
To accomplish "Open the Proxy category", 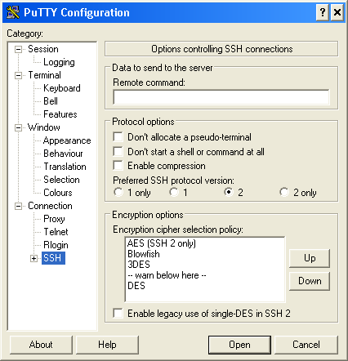I will (54, 219).
